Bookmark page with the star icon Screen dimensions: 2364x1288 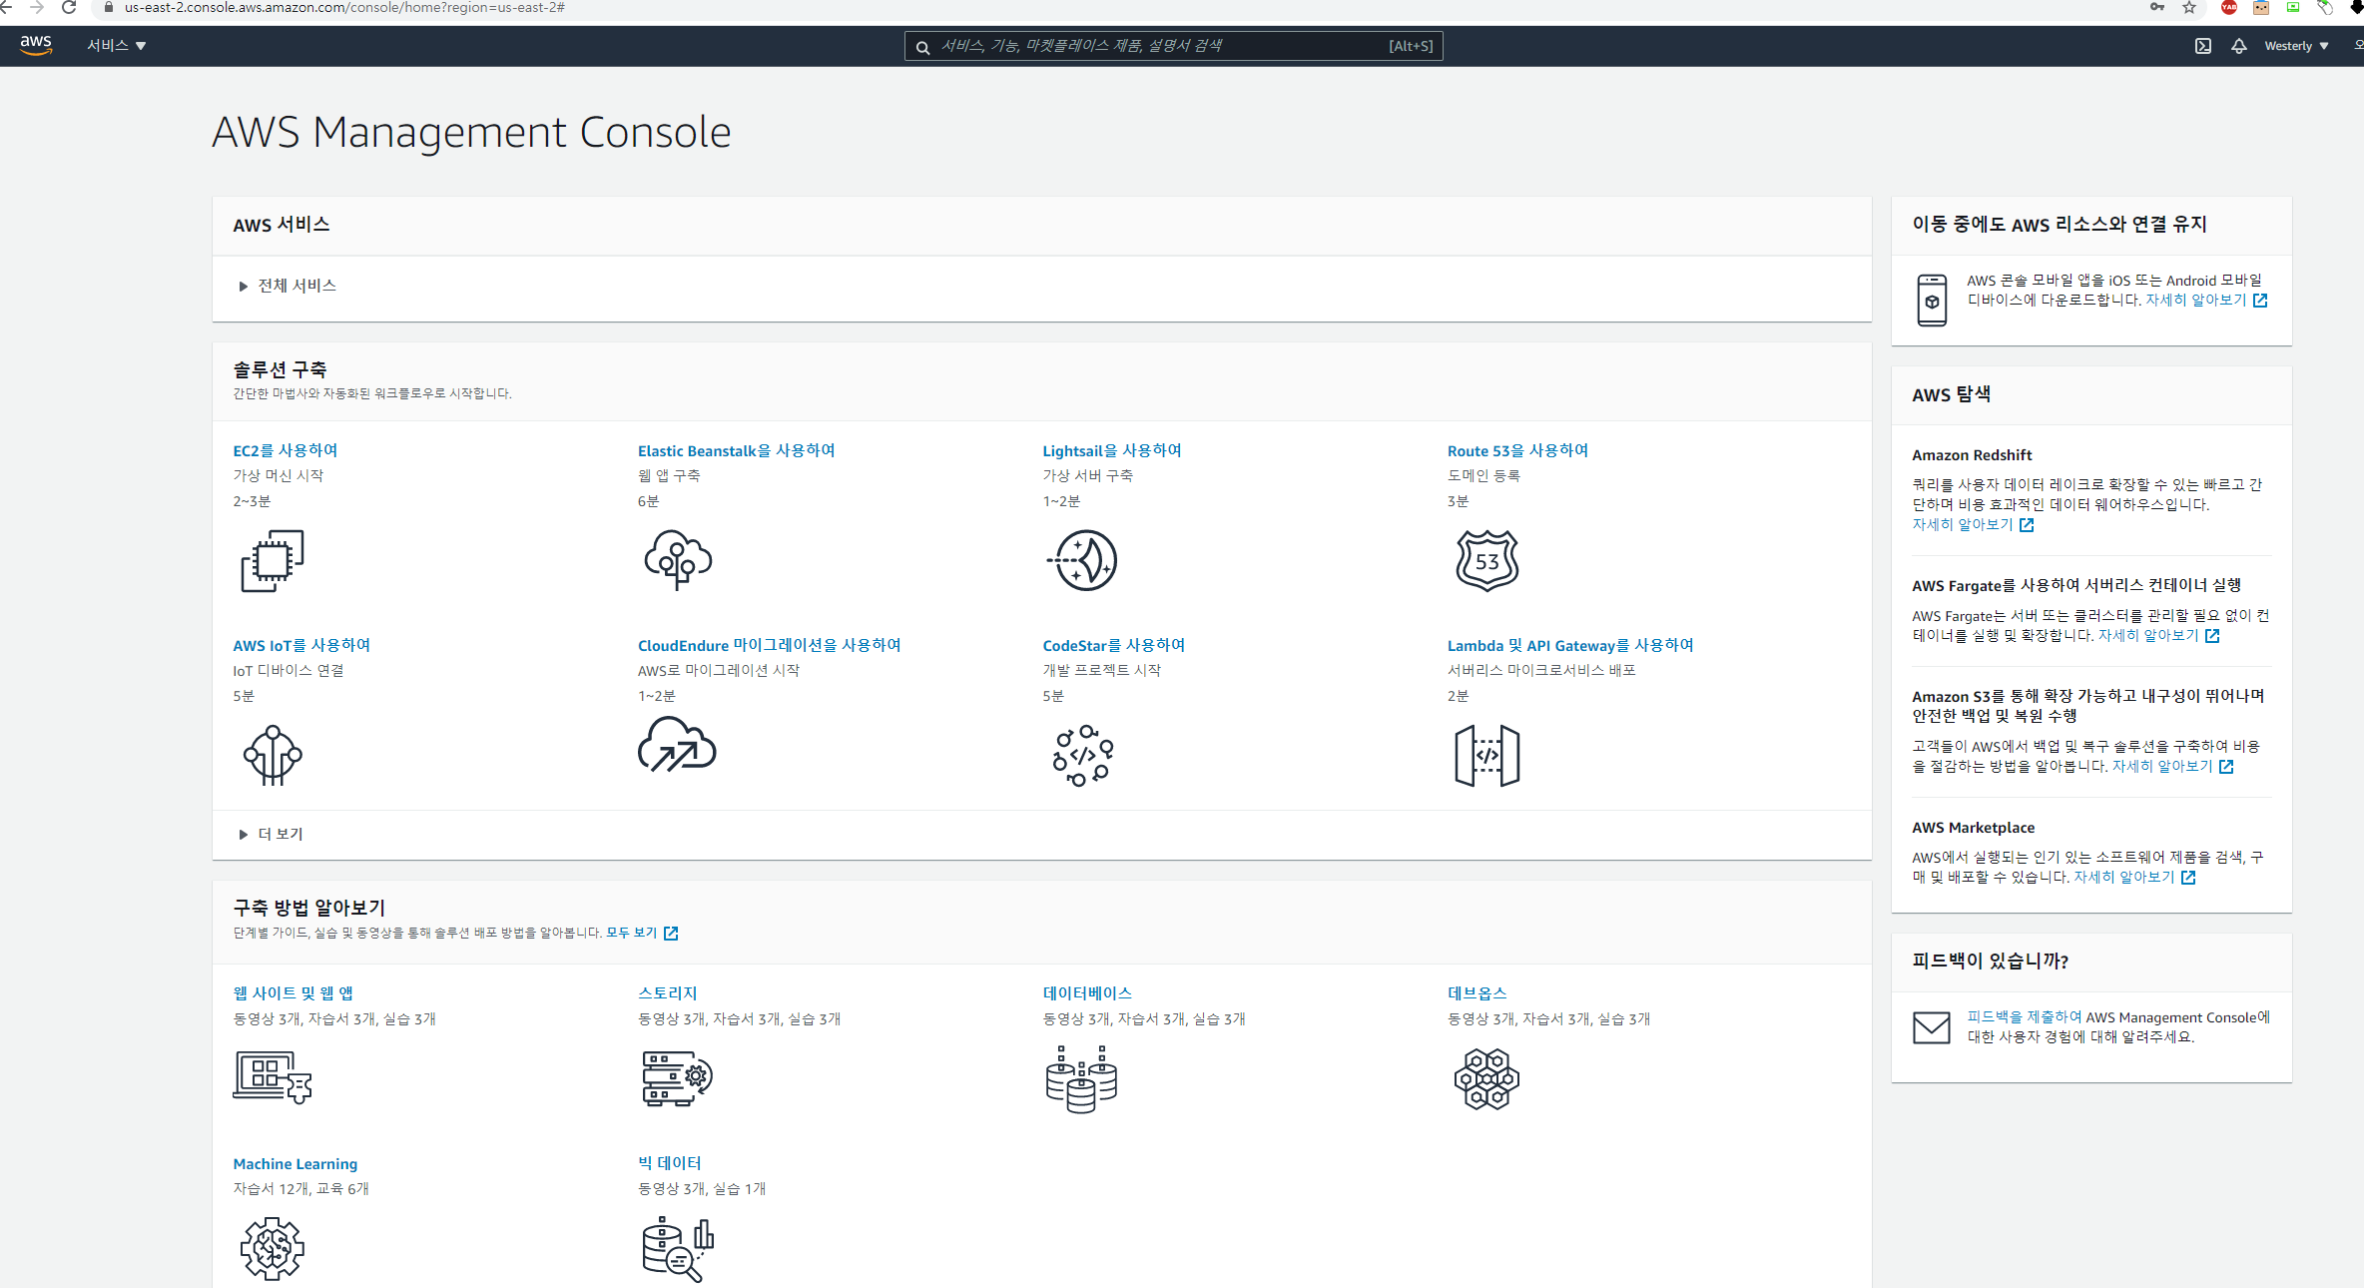coord(2189,7)
